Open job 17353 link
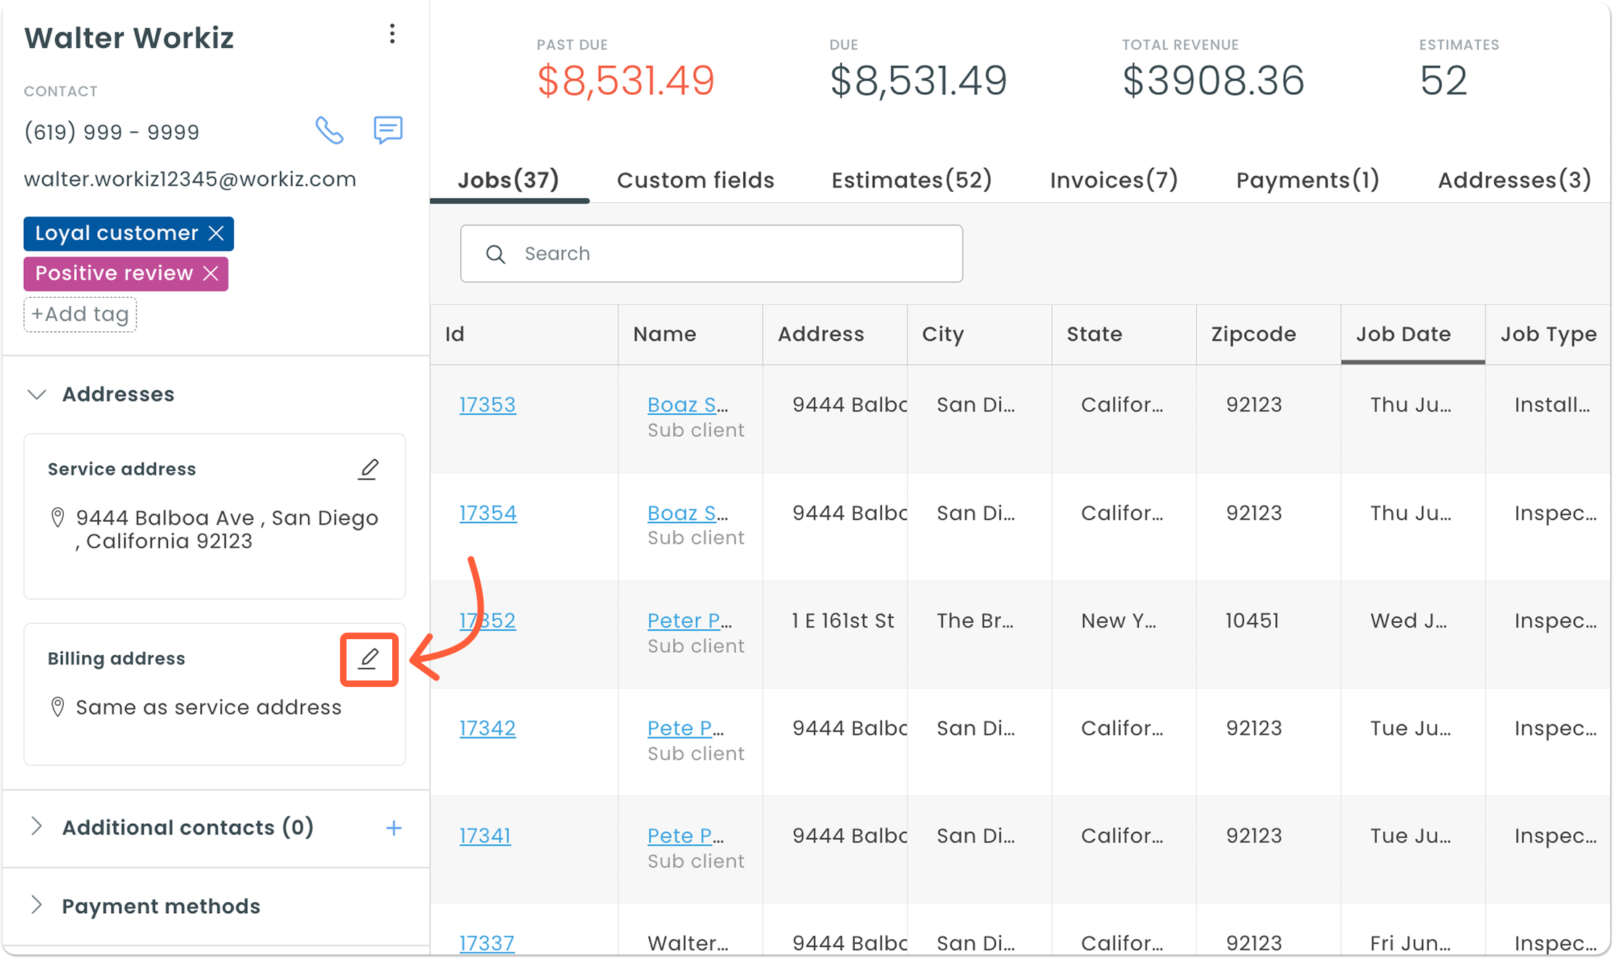Image resolution: width=1613 pixels, height=958 pixels. click(487, 404)
